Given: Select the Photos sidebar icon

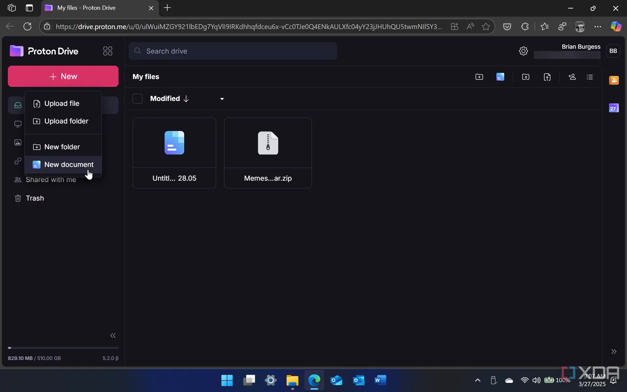Looking at the screenshot, I should [x=18, y=142].
